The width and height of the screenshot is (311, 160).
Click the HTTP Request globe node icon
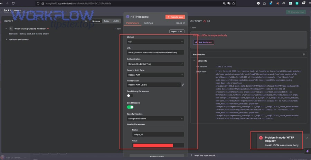click(x=128, y=17)
